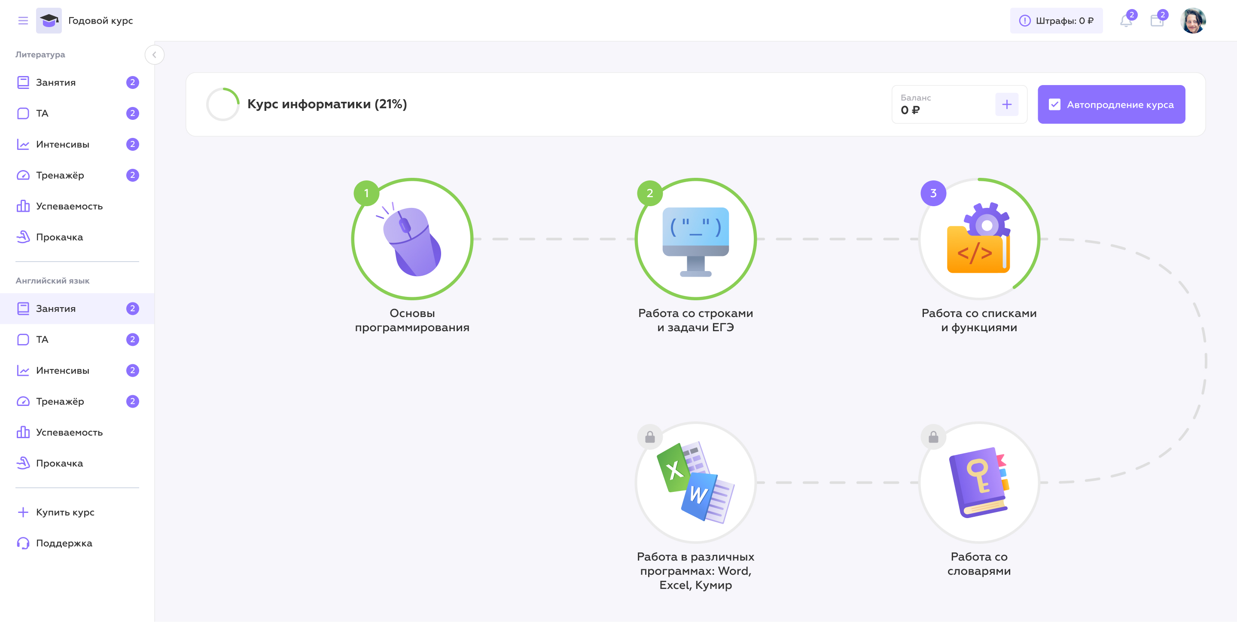Open the monitor icon module about строки

pos(695,239)
